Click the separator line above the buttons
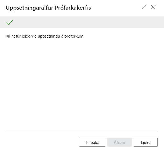164x153 pixels. [82, 132]
